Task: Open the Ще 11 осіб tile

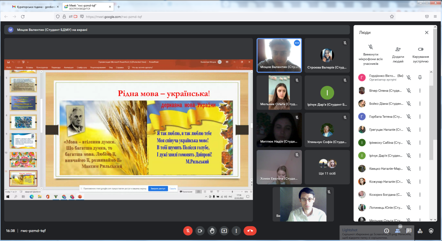Action: point(327,167)
